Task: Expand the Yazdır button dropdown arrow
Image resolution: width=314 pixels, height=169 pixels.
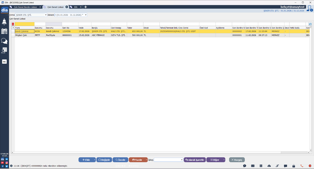Action: click(146, 160)
